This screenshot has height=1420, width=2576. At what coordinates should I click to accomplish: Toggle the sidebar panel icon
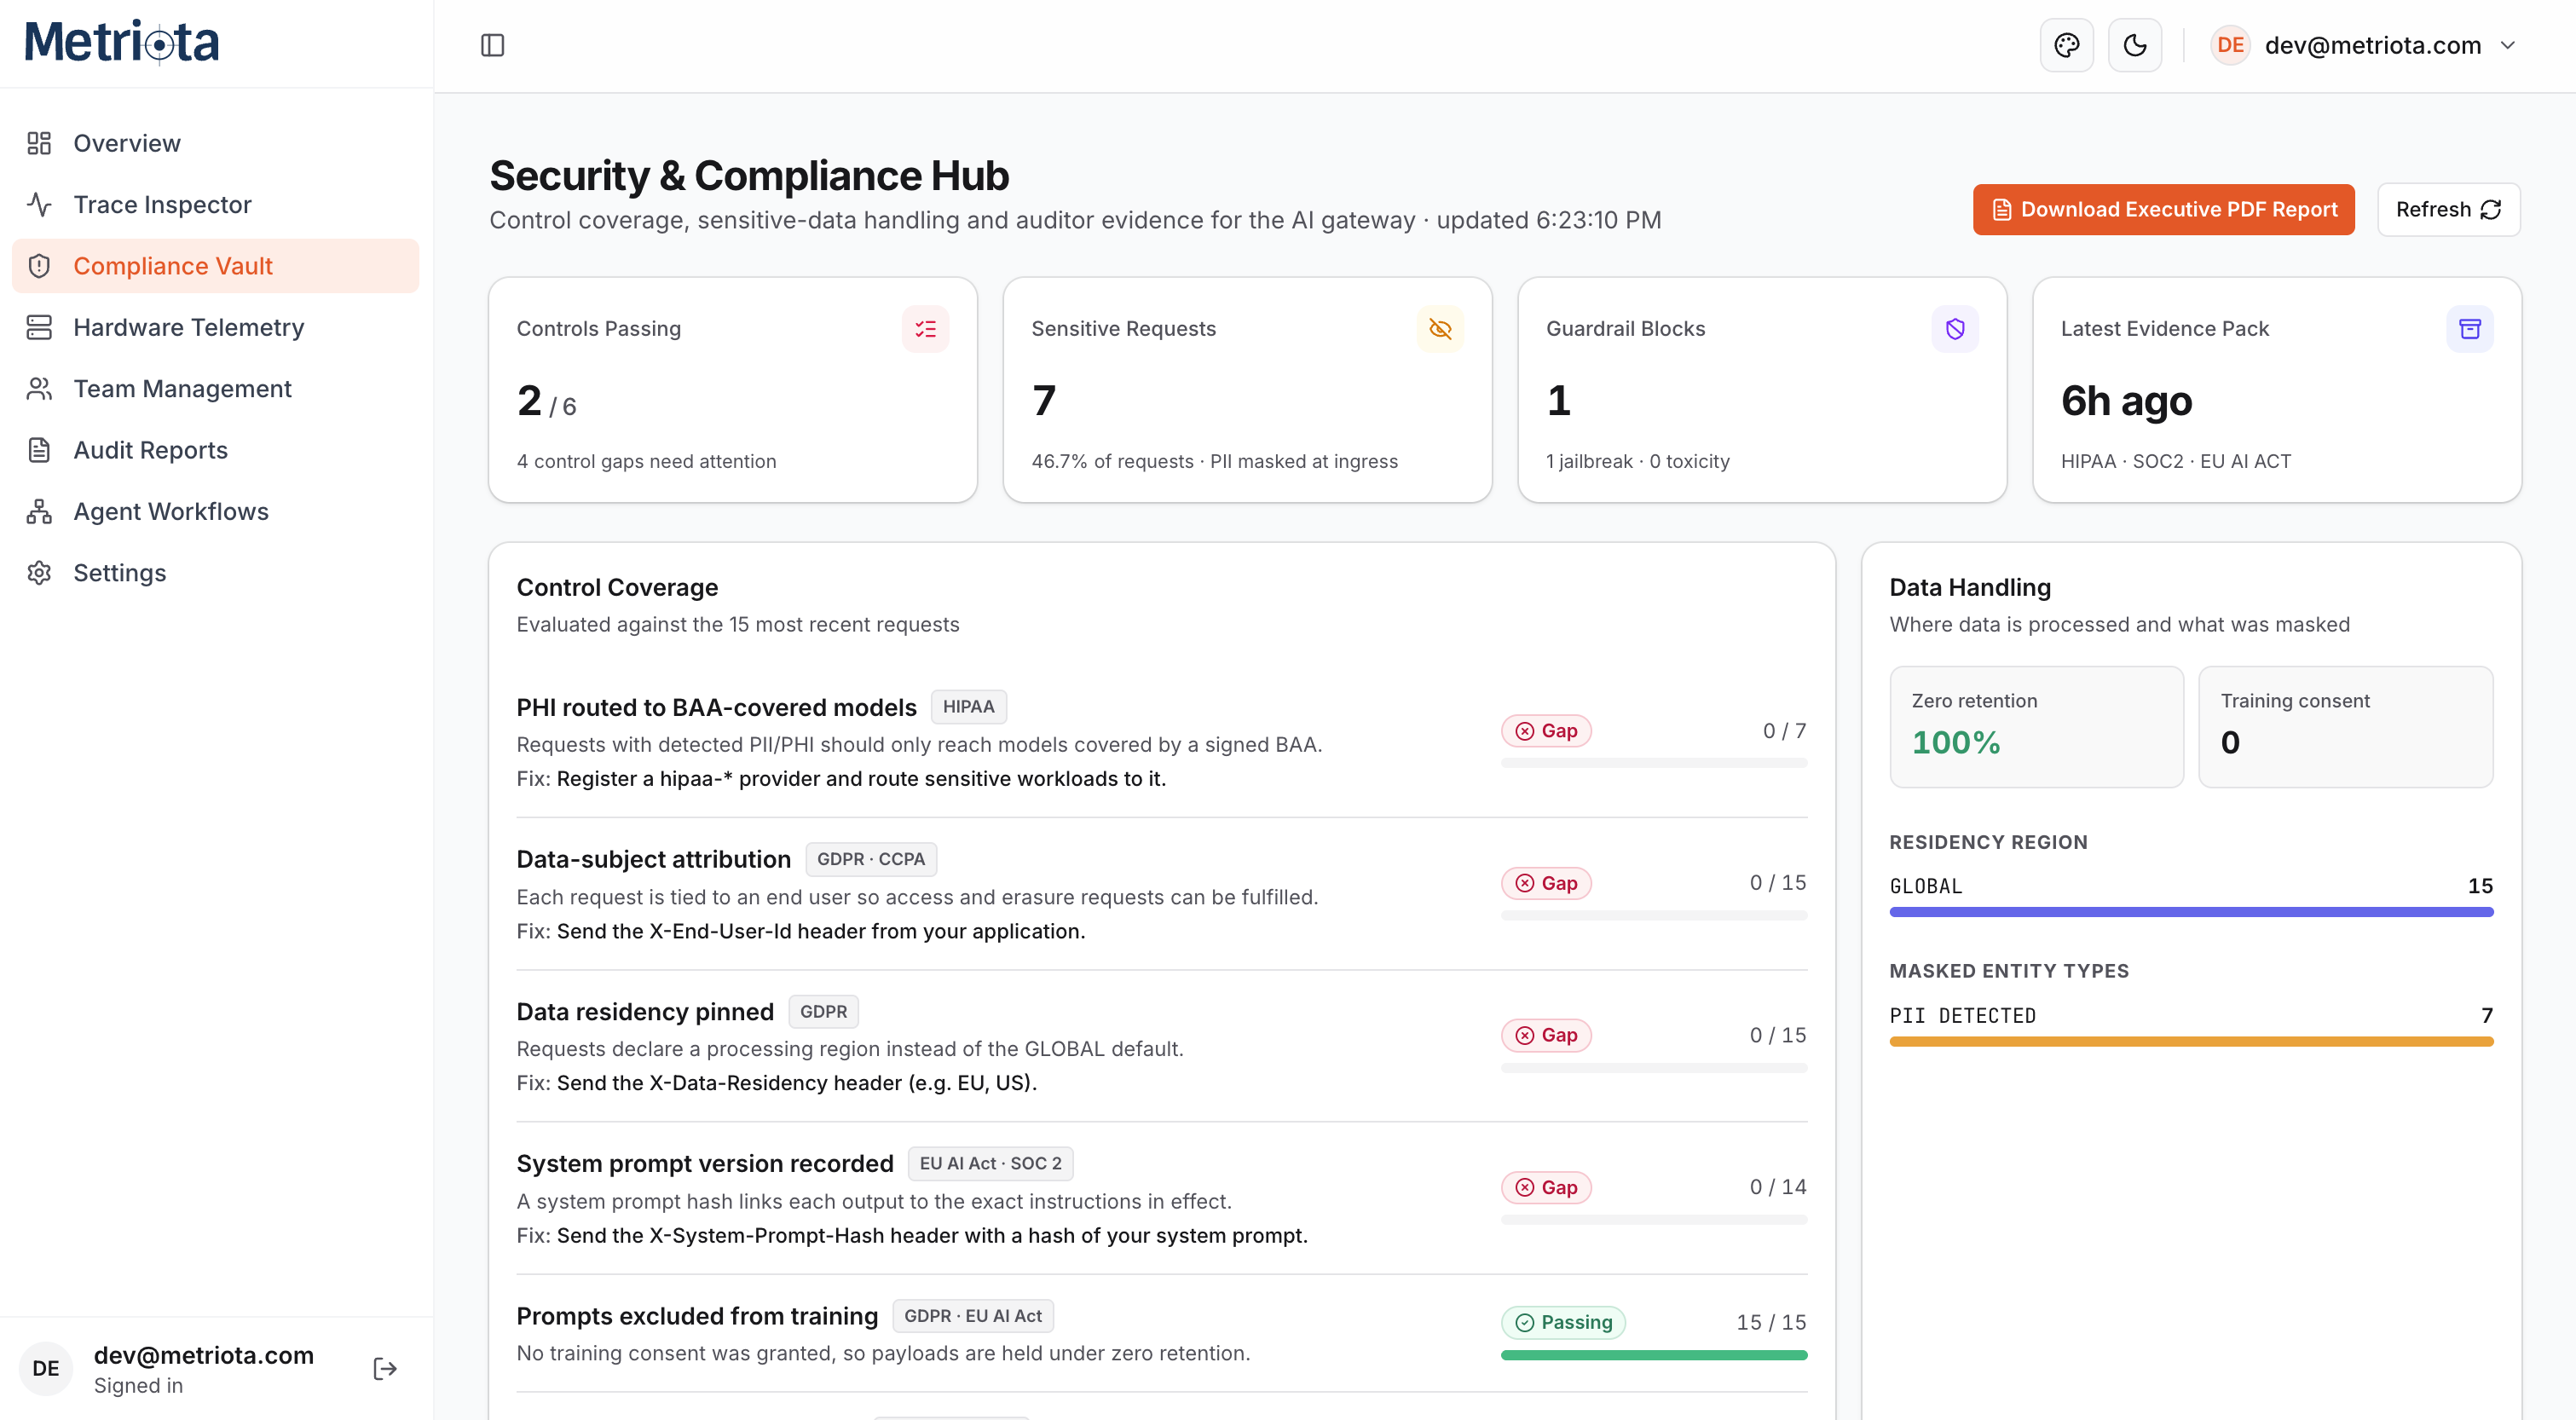point(492,45)
